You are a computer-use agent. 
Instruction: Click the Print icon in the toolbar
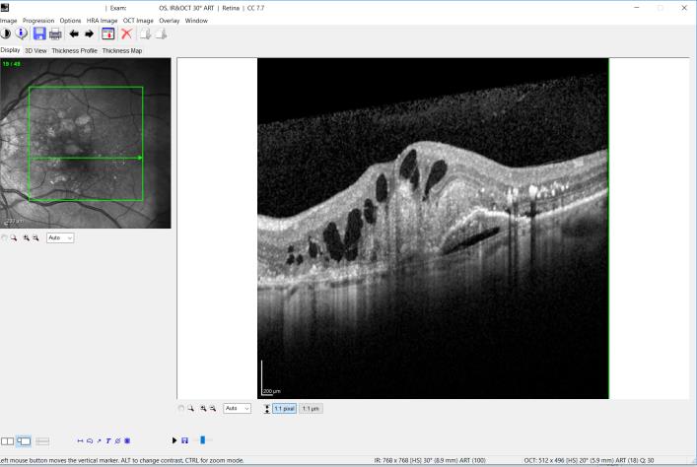tap(56, 33)
